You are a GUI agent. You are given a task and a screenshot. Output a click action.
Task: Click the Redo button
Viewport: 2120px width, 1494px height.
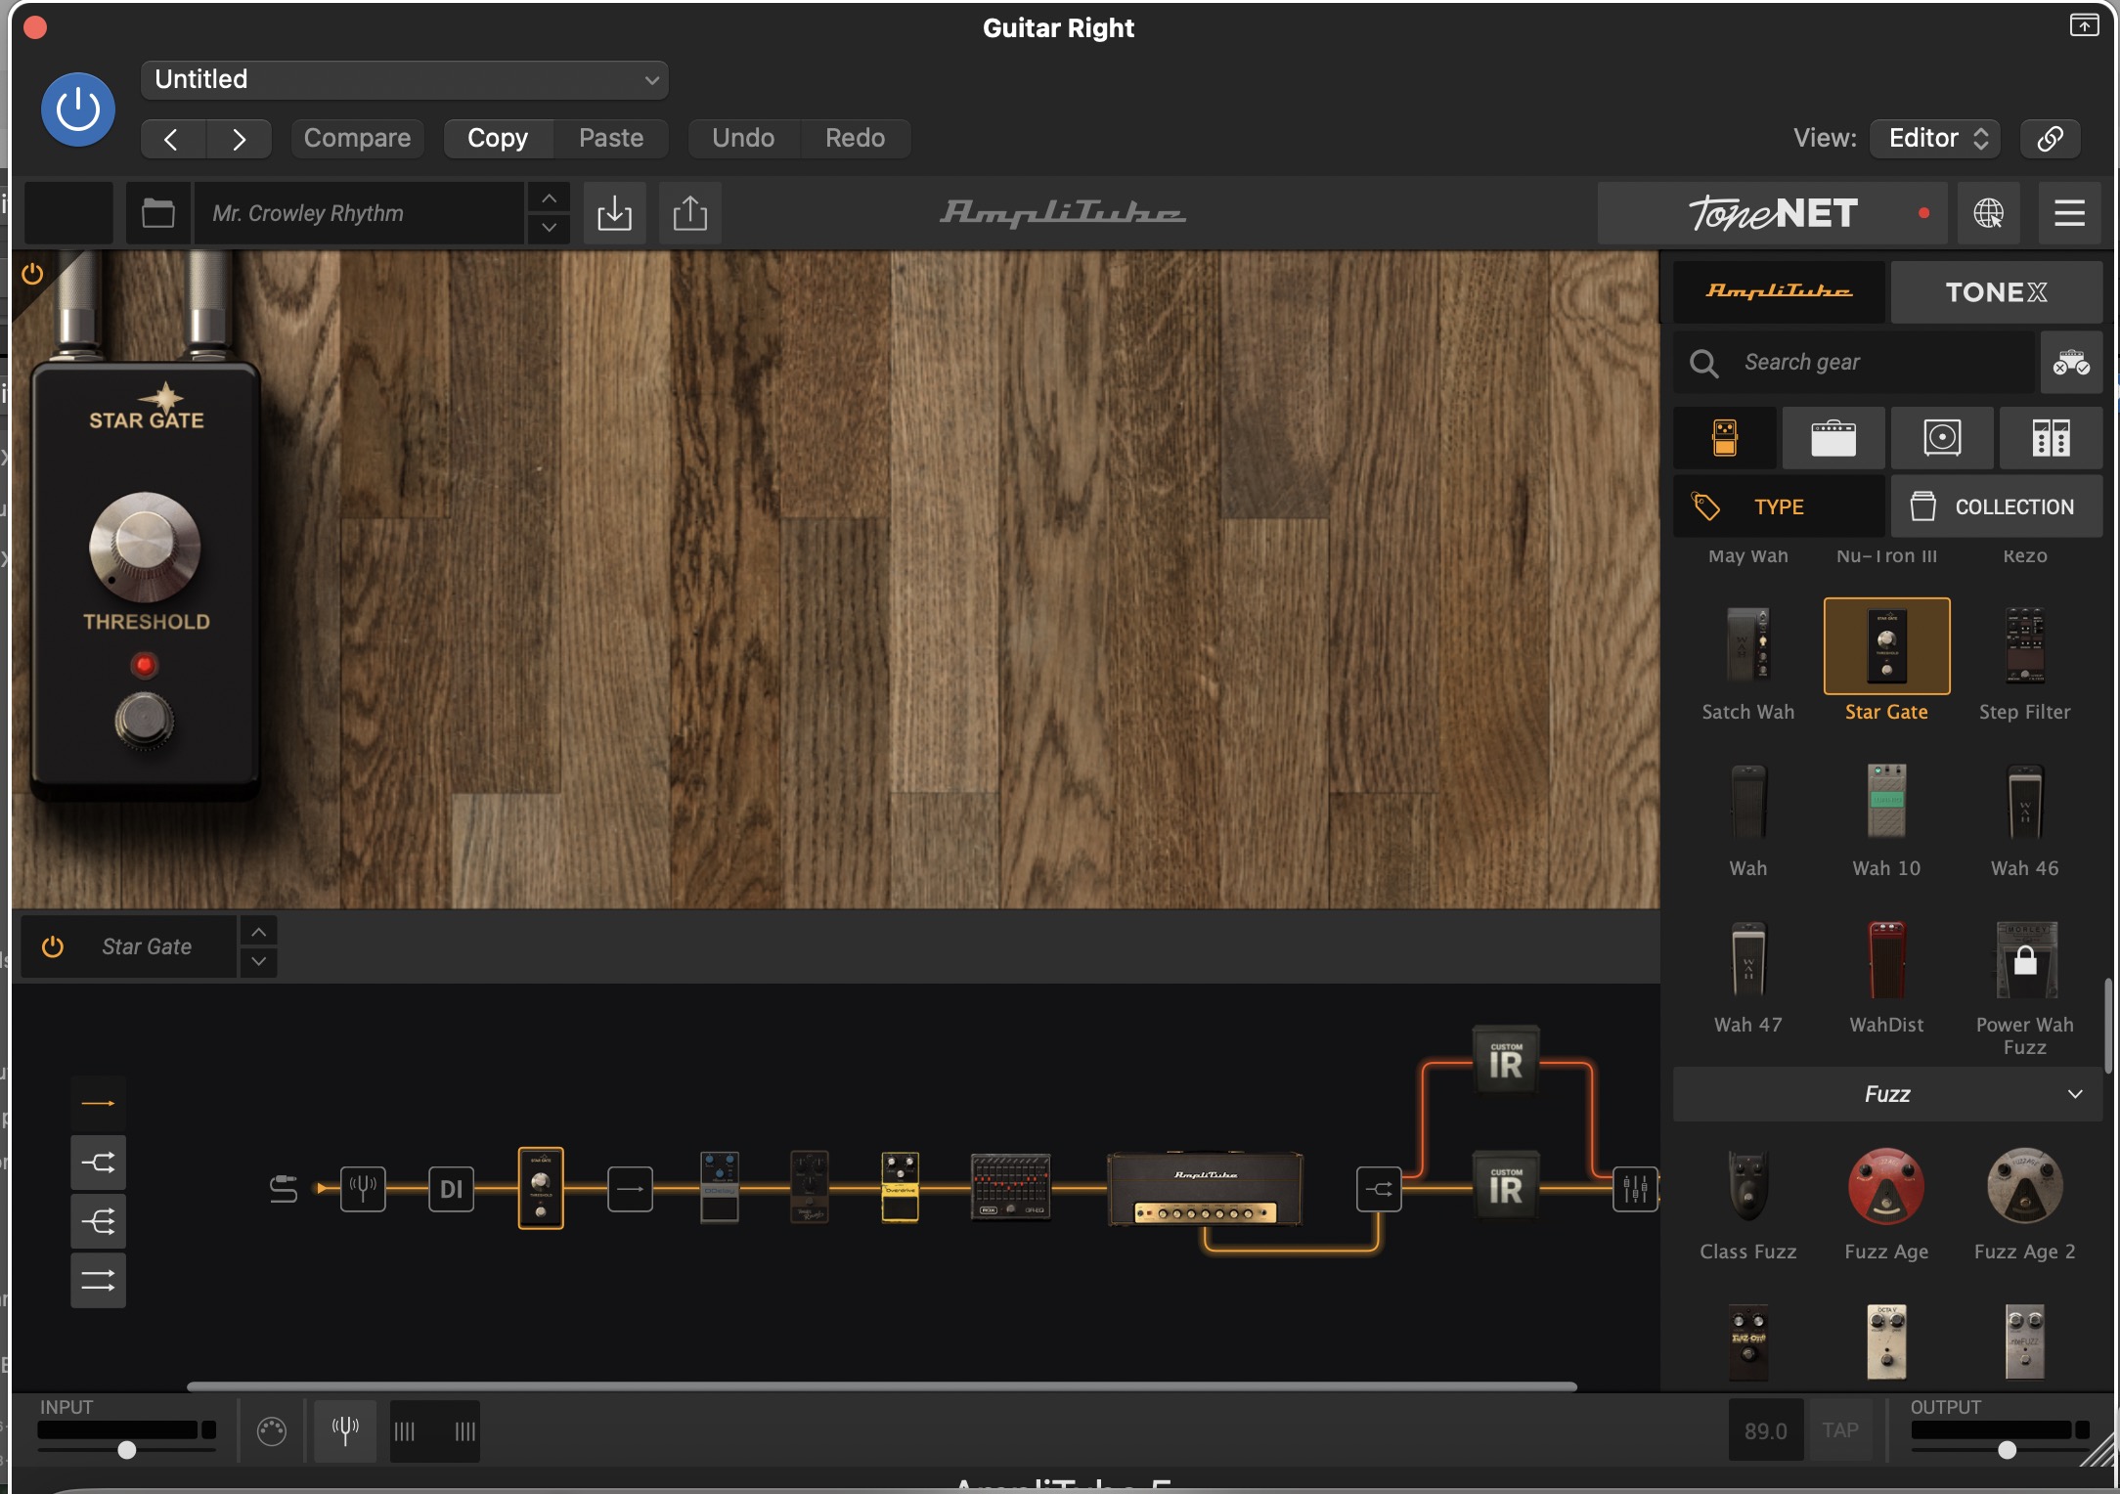[855, 139]
